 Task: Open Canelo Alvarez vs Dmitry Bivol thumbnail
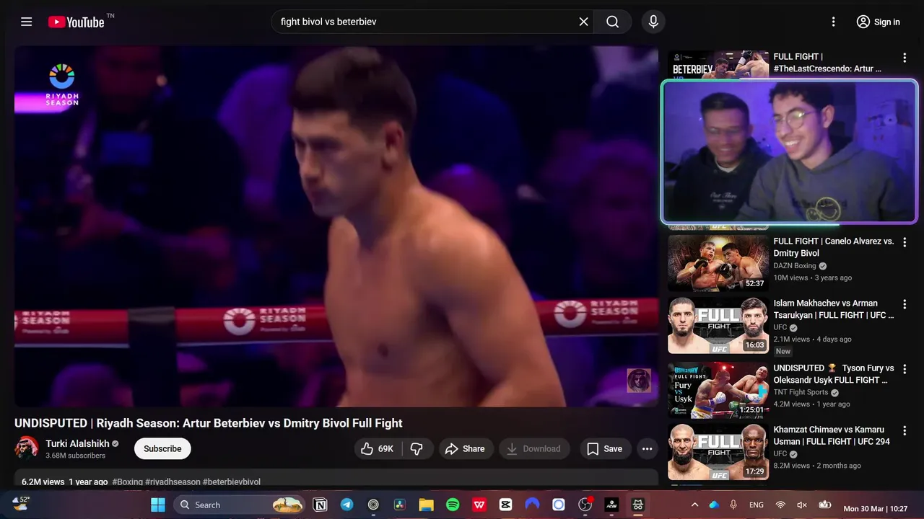[x=718, y=263]
